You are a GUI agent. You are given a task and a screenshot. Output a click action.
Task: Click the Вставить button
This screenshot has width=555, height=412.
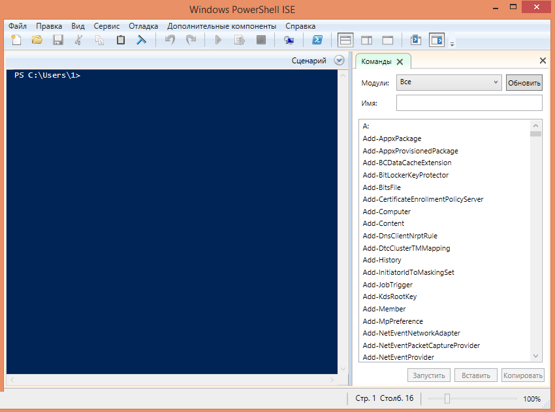tap(476, 375)
